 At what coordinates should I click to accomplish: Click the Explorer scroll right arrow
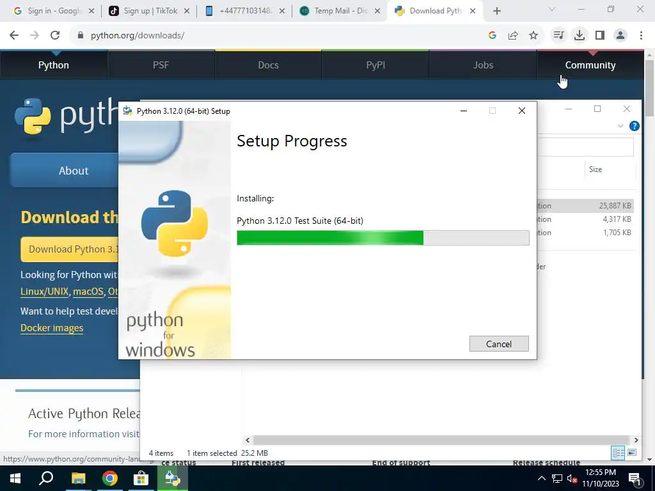636,440
